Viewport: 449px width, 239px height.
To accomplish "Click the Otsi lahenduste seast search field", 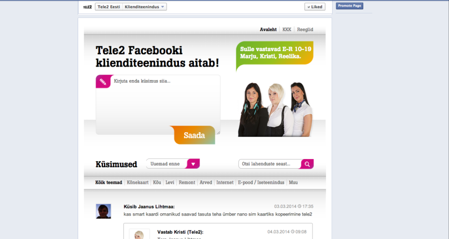I will coord(270,164).
